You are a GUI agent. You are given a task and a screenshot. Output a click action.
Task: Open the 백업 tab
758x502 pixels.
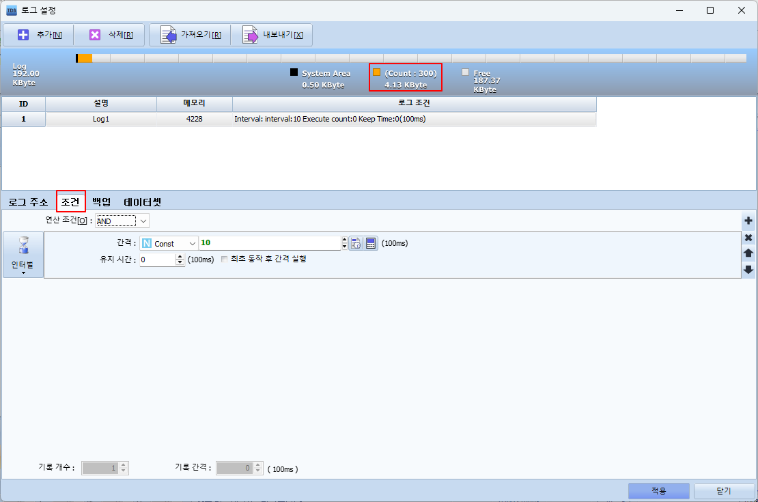102,202
